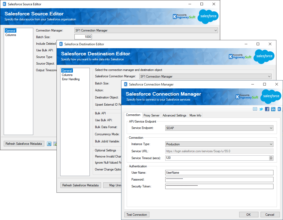Switch to the Proxy Server tab
Screen dimensions: 283x220
pyautogui.click(x=151, y=115)
